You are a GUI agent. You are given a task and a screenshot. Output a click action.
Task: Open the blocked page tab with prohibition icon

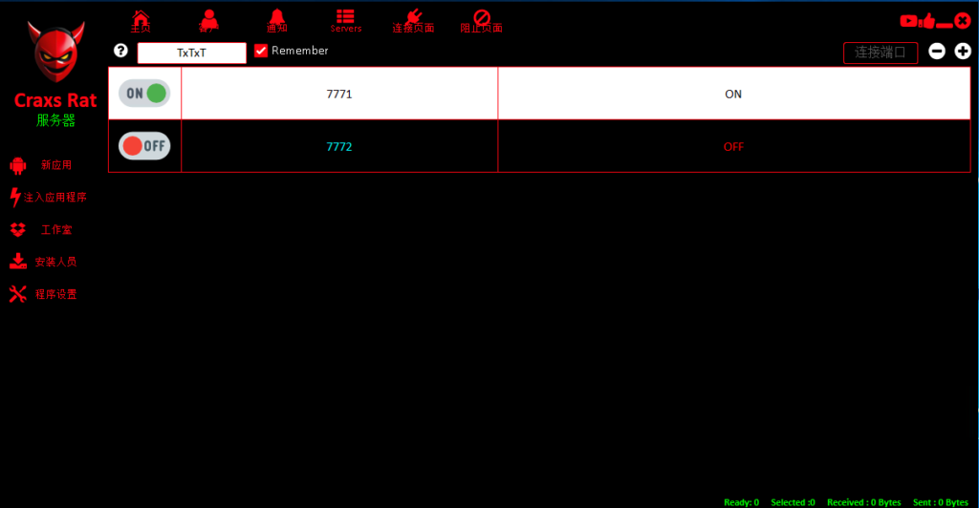click(x=481, y=20)
